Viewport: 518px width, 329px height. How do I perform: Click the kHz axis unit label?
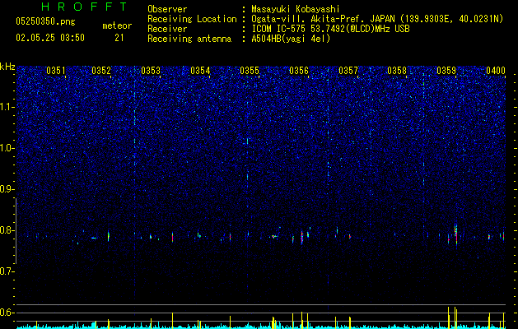tap(7, 67)
